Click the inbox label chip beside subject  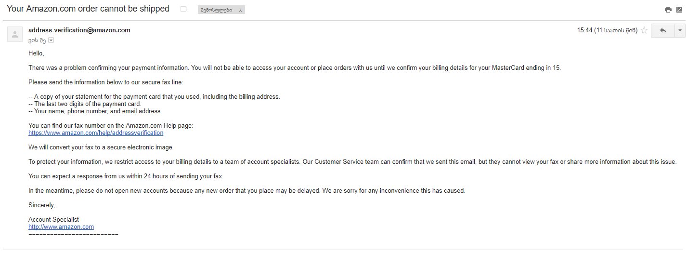[216, 10]
